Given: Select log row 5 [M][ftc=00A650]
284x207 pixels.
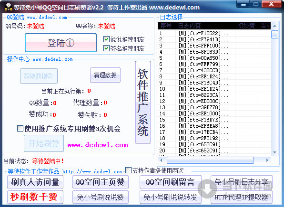Looking at the screenshot, I should click(x=214, y=58).
